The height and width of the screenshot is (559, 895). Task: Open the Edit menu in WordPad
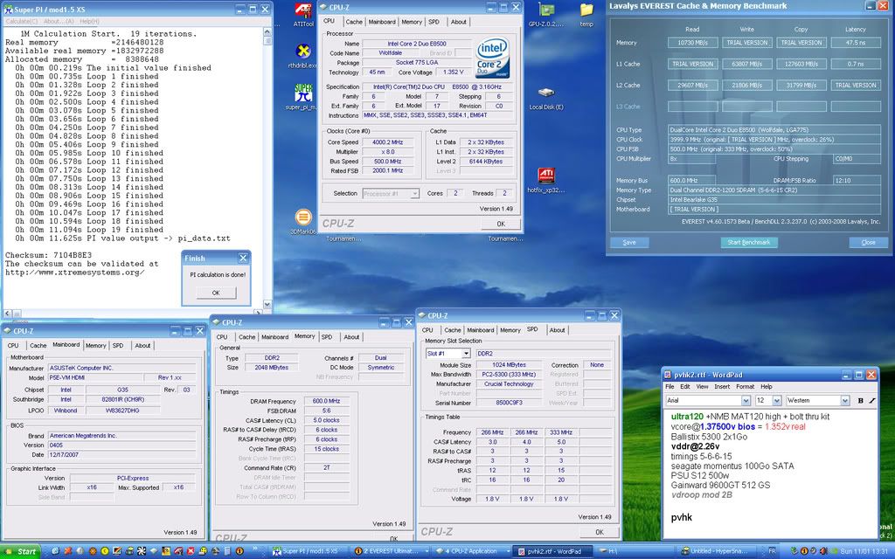point(685,387)
